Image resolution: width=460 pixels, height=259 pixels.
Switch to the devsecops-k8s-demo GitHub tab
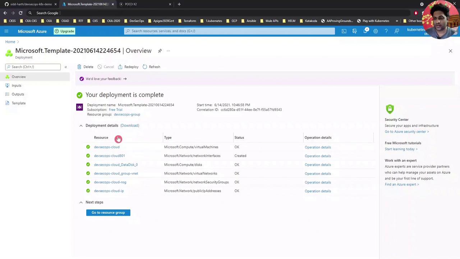[30, 4]
